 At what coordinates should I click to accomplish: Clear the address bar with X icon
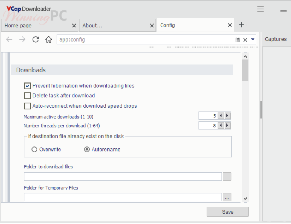pos(245,40)
